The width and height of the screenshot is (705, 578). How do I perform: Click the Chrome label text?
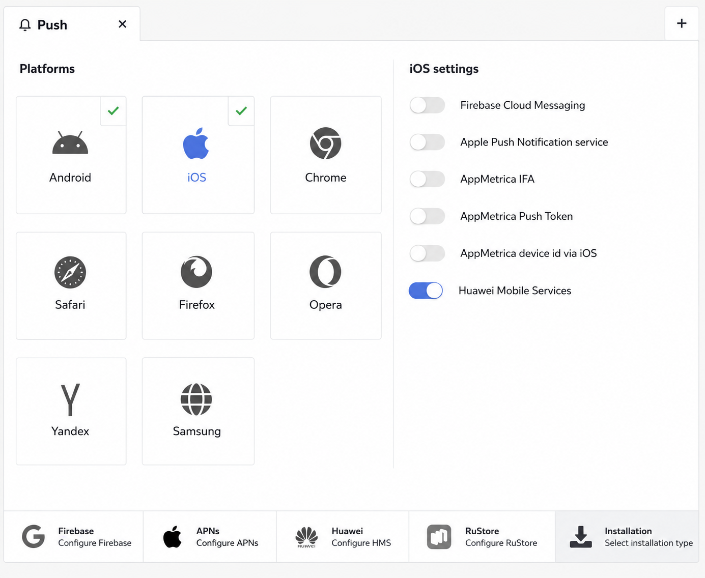(x=326, y=178)
